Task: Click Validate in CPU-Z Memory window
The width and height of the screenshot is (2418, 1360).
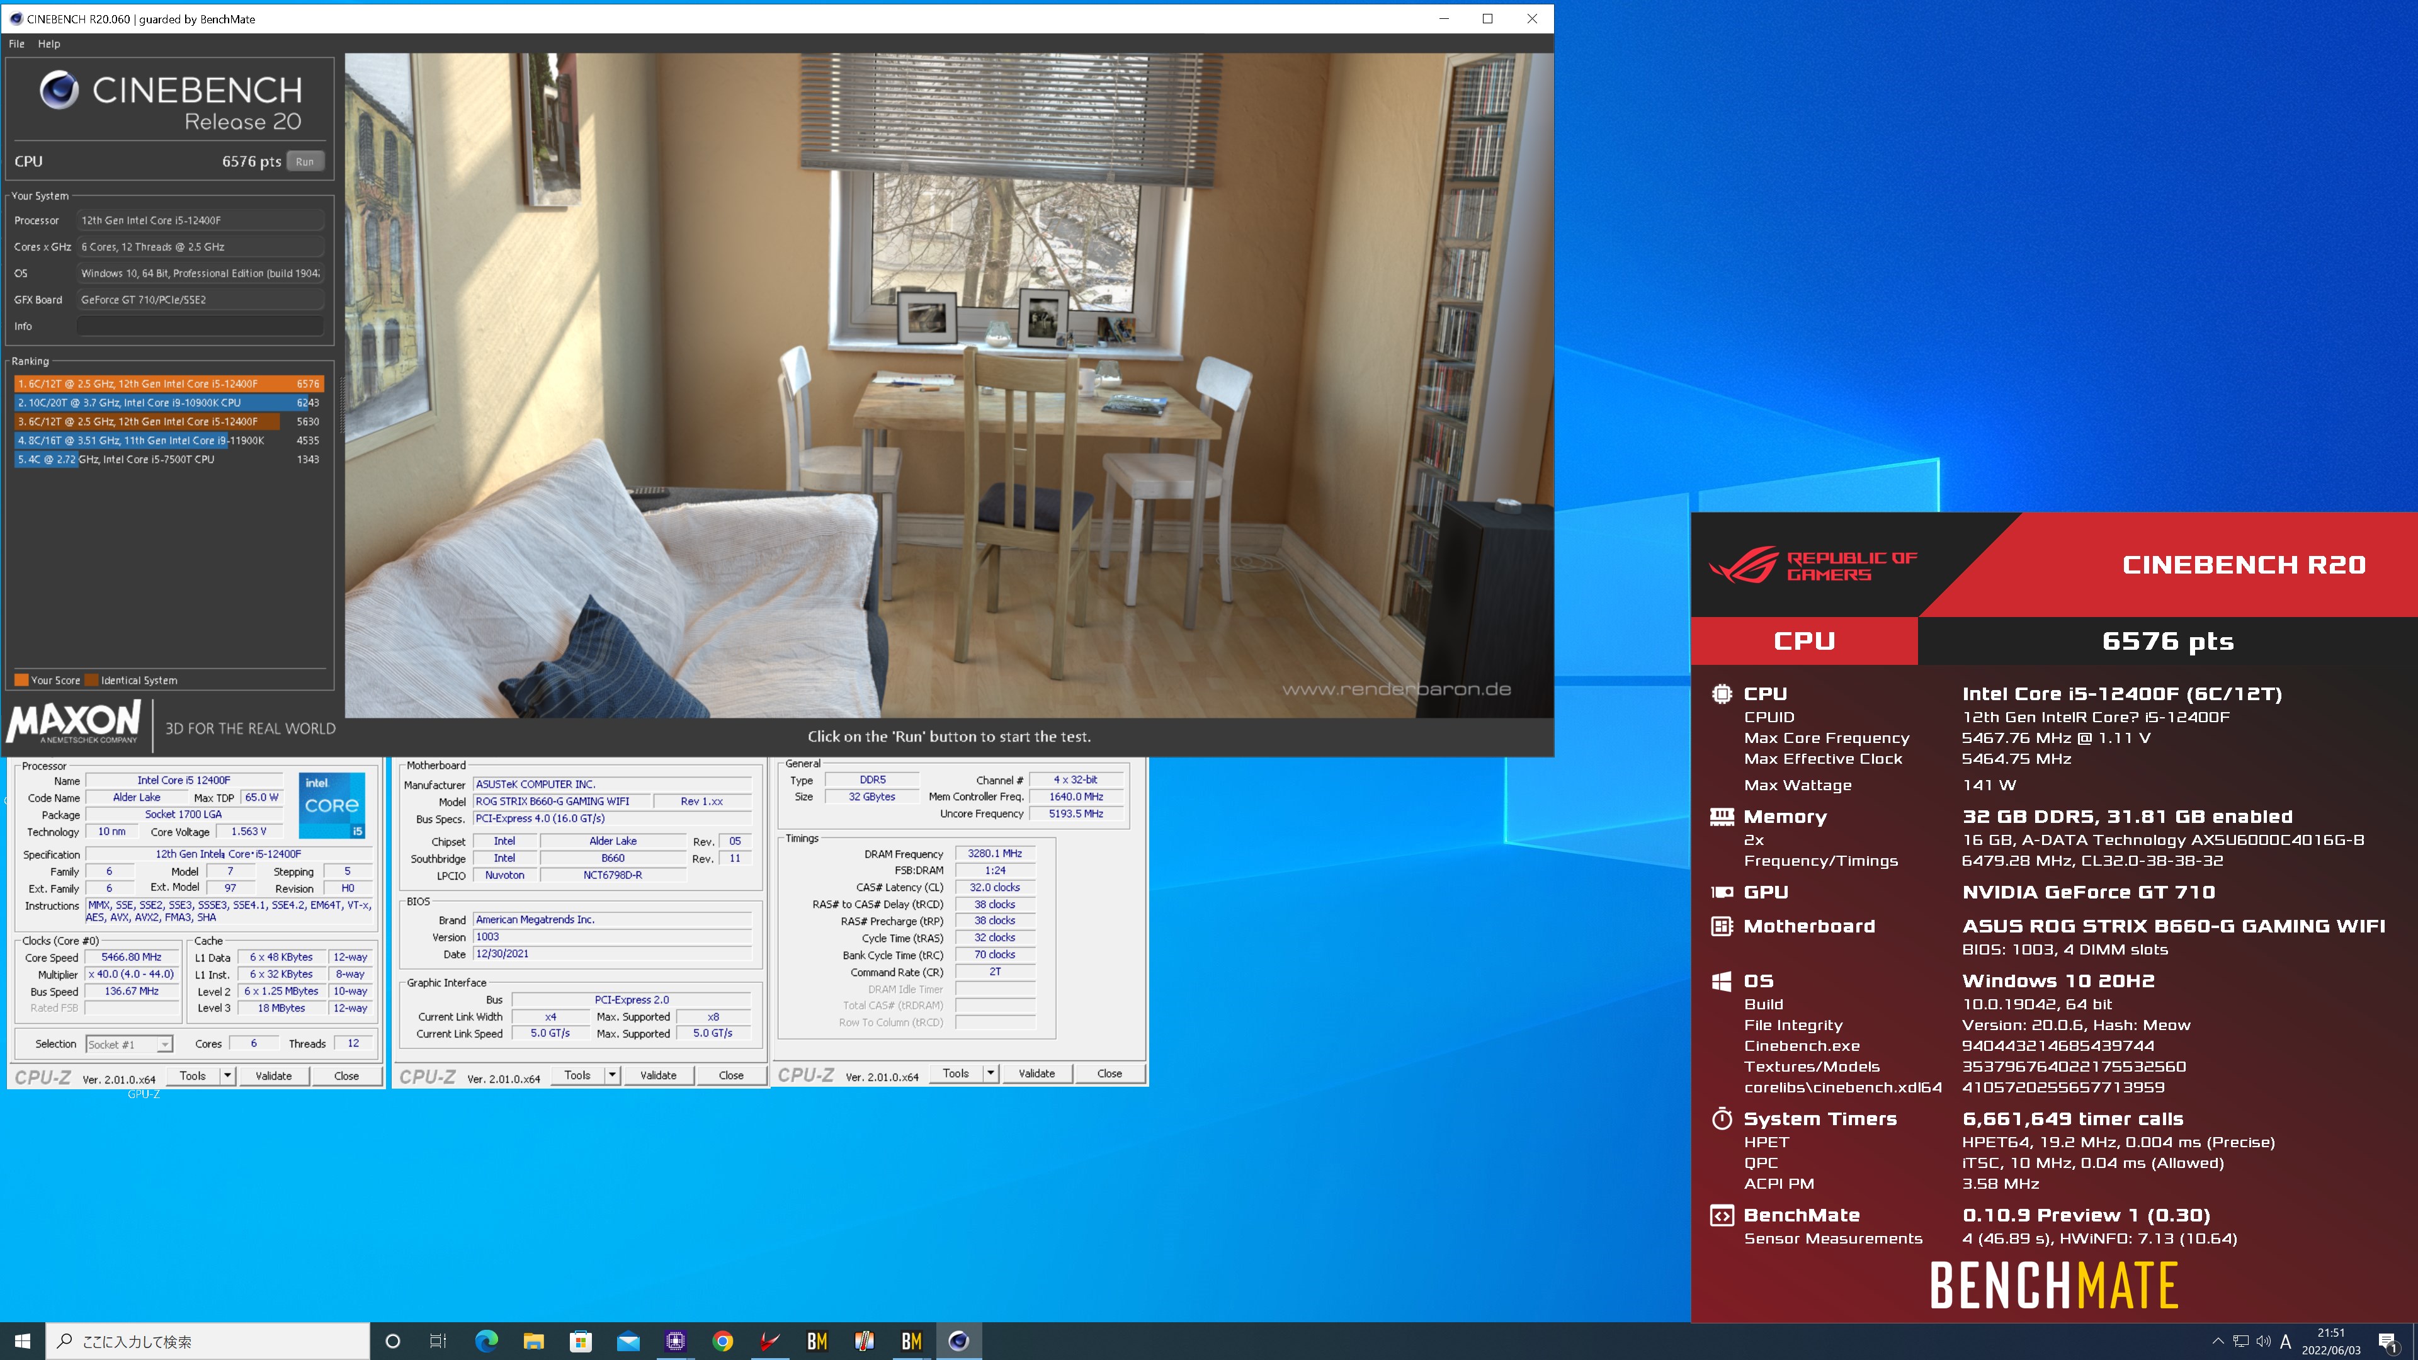Action: (x=1036, y=1073)
